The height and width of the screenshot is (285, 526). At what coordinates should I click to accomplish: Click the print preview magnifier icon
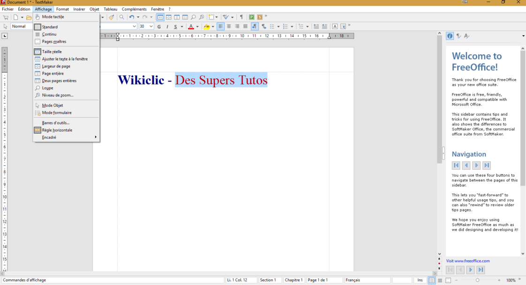(x=122, y=17)
